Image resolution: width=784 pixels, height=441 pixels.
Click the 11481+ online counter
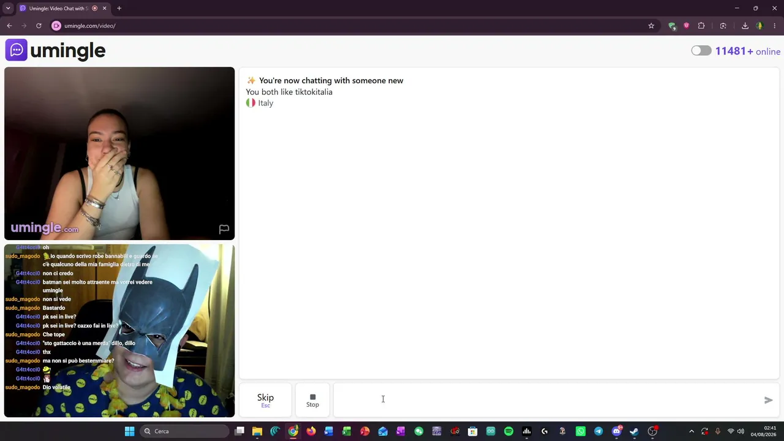pos(748,51)
